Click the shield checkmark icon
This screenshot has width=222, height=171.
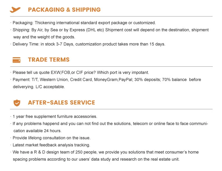pos(17,103)
